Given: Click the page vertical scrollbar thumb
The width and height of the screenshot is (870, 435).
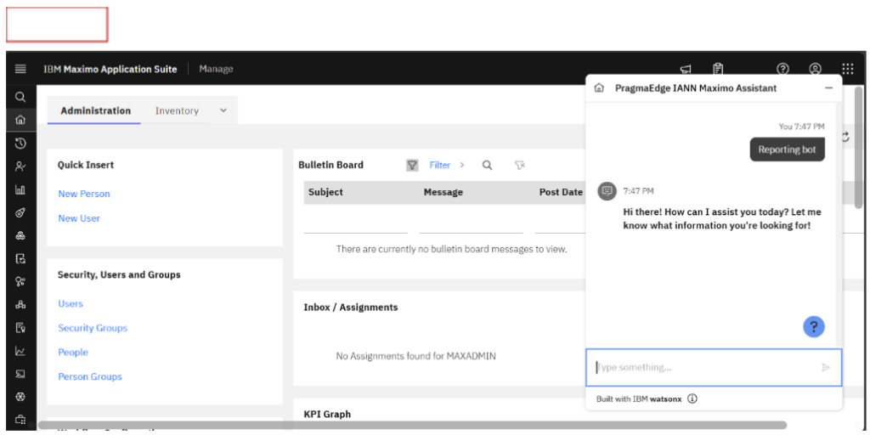Looking at the screenshot, I should pyautogui.click(x=858, y=147).
